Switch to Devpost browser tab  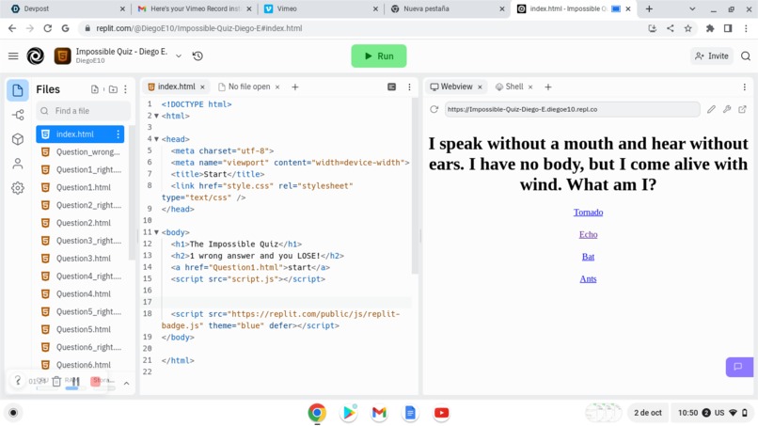click(x=68, y=8)
